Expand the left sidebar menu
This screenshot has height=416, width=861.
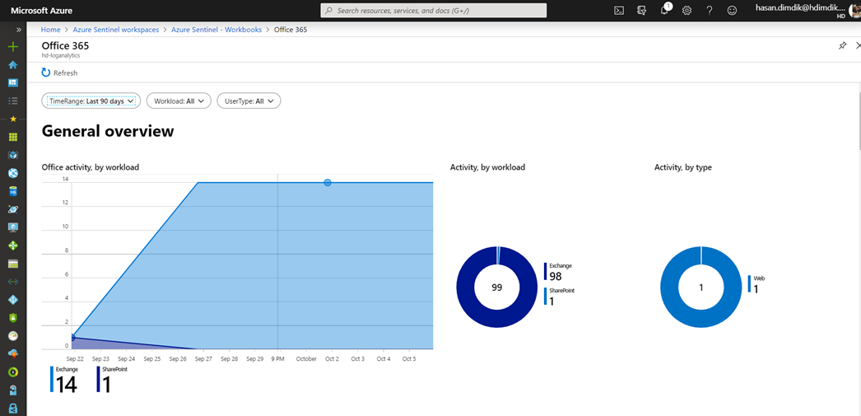coord(18,30)
